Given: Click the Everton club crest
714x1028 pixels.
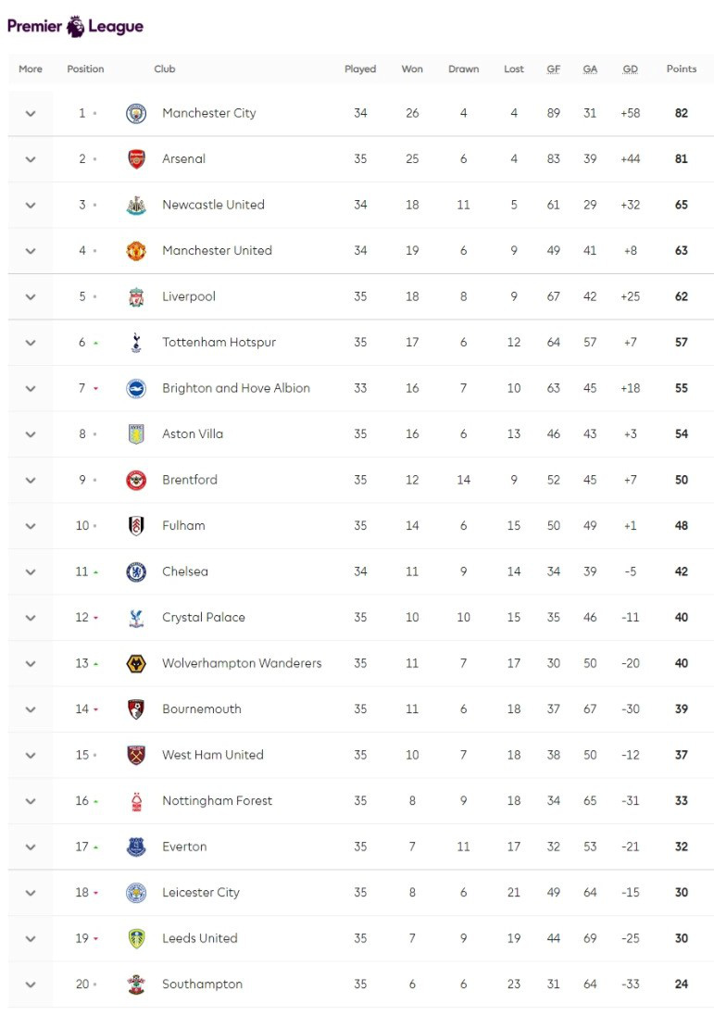Looking at the screenshot, I should (x=136, y=846).
